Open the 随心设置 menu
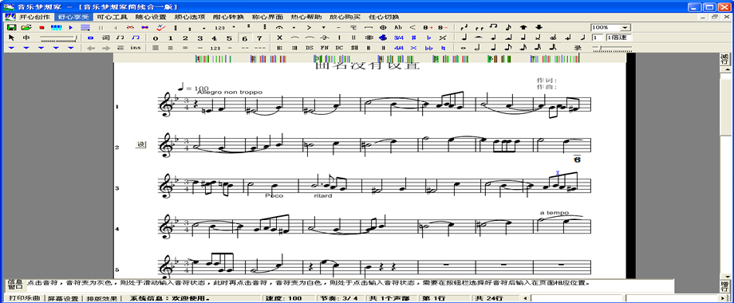 tap(152, 17)
